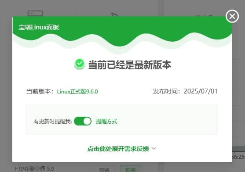
Task: Open the 提醒方式 reminder method link
Action: point(106,122)
